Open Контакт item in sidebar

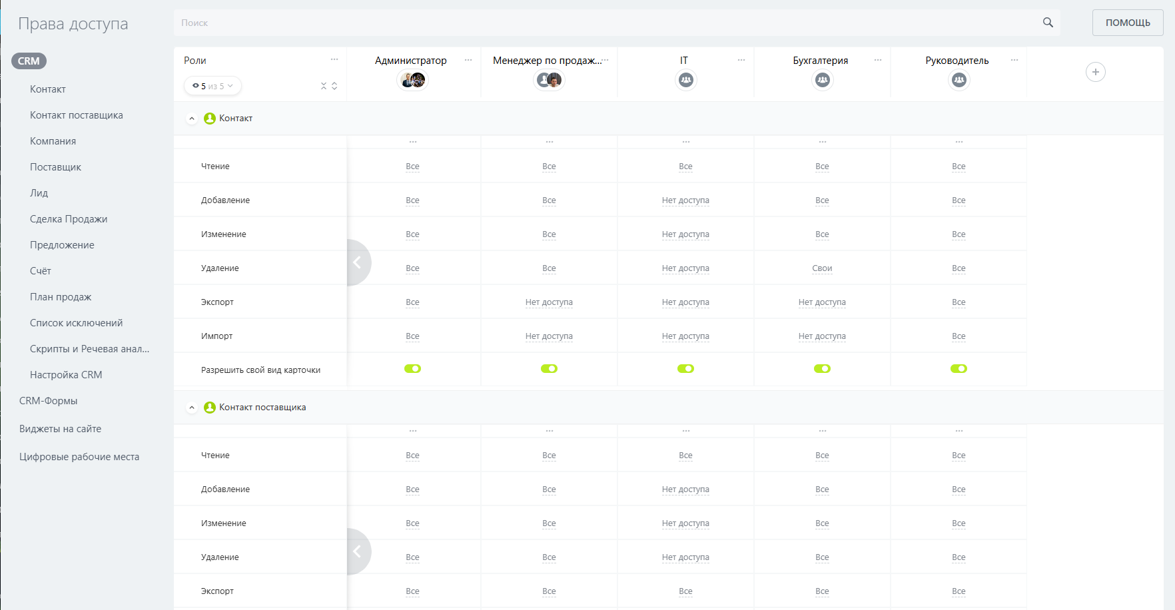48,89
